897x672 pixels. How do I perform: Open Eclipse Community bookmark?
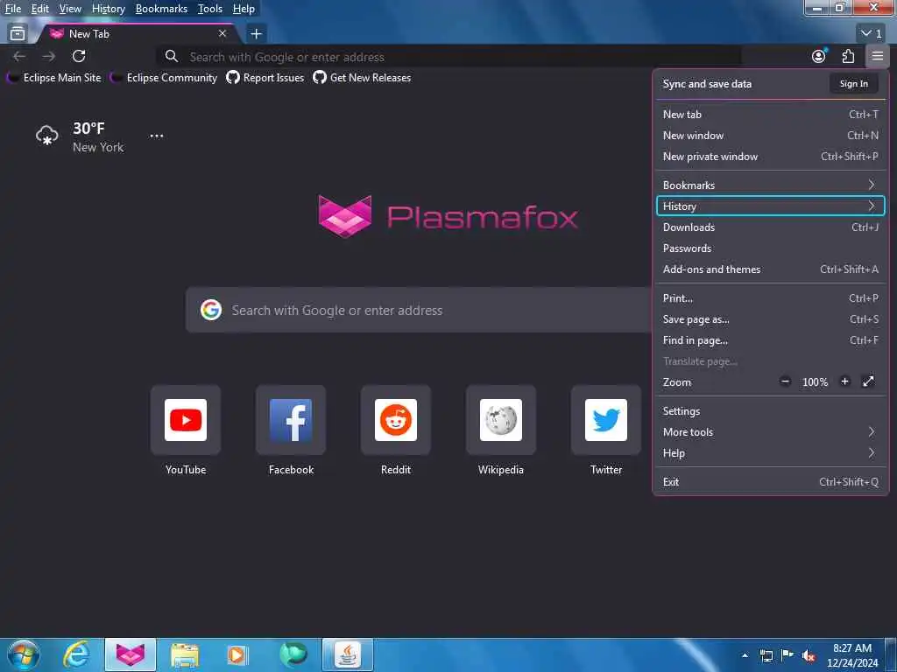click(164, 78)
